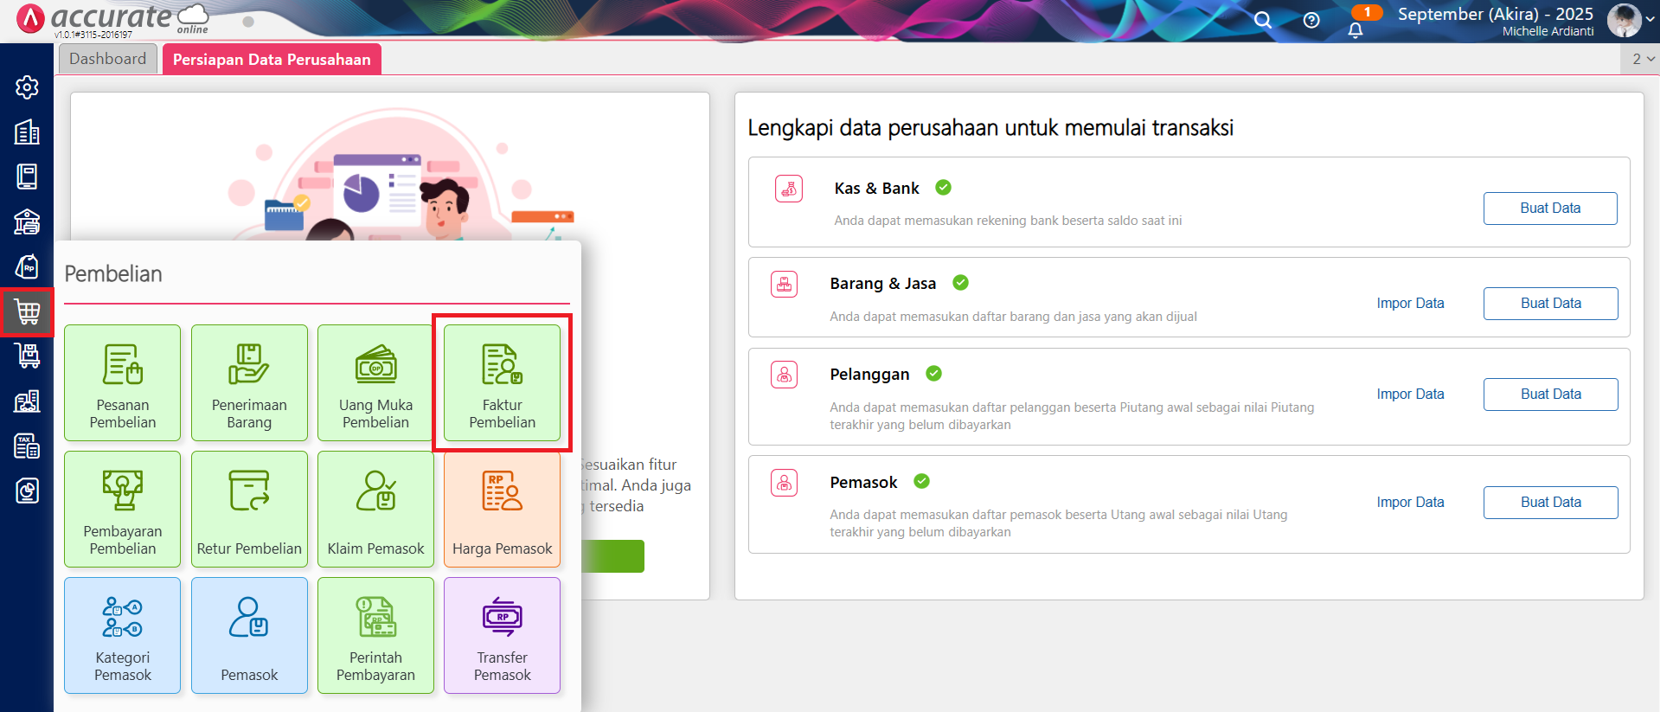Click the search magnifier icon
This screenshot has height=712, width=1660.
coord(1263,20)
